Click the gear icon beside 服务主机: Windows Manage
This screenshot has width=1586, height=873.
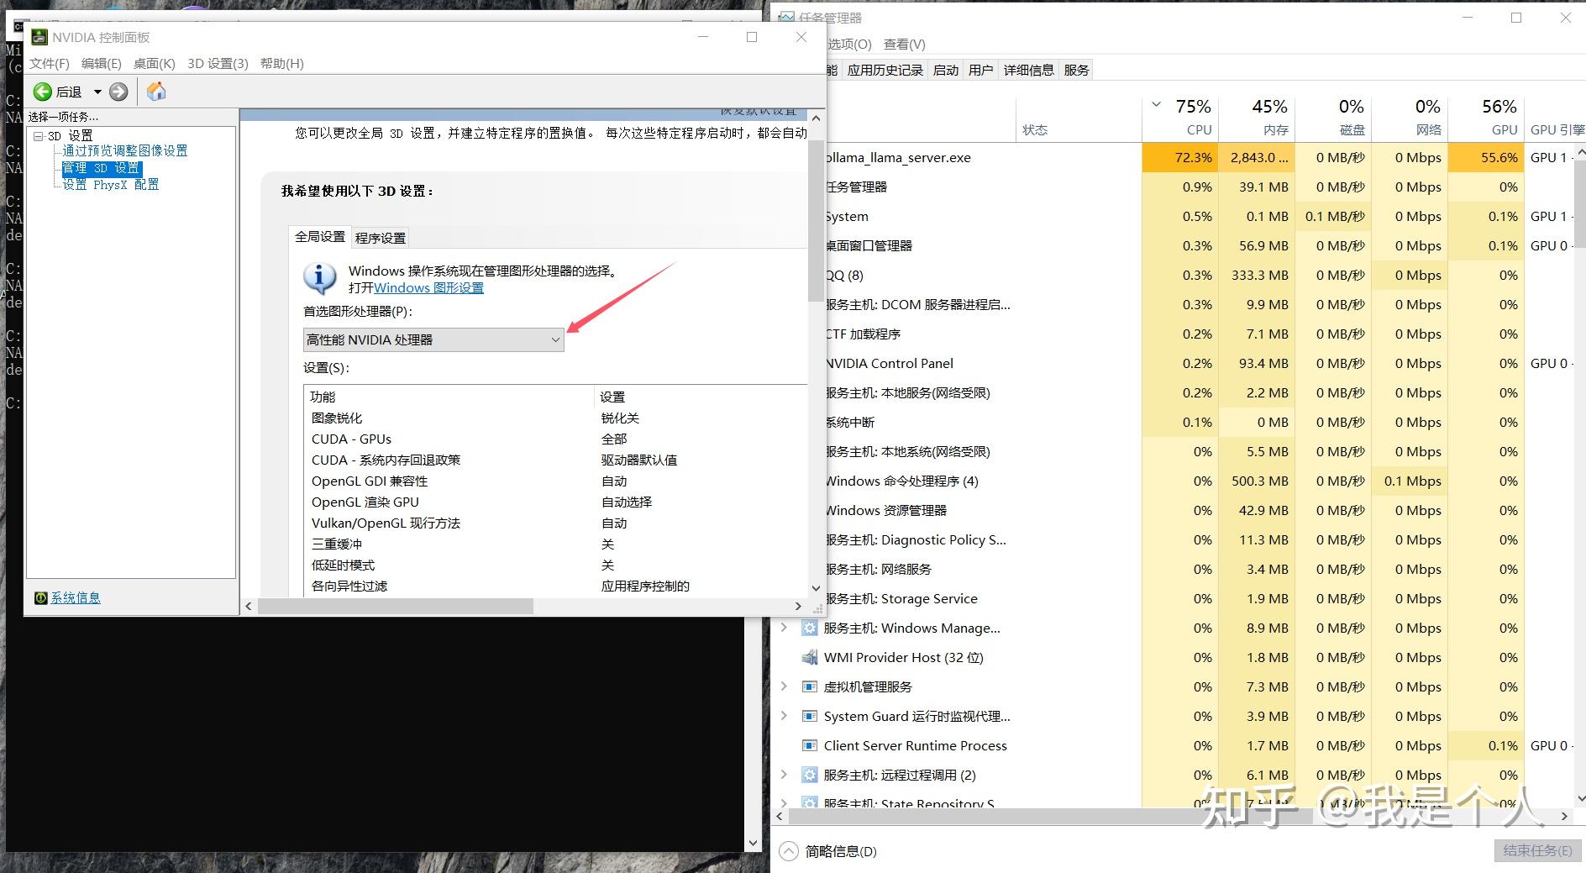click(x=809, y=628)
